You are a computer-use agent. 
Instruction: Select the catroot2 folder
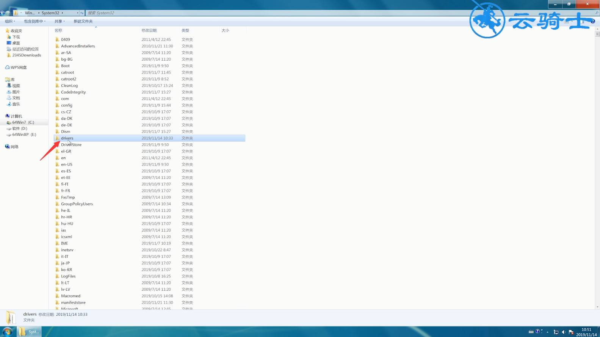(x=69, y=79)
